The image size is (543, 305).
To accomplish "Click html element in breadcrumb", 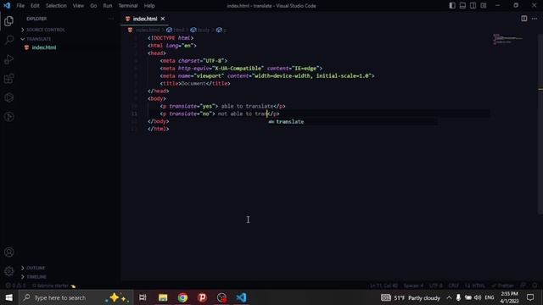I will [x=176, y=30].
